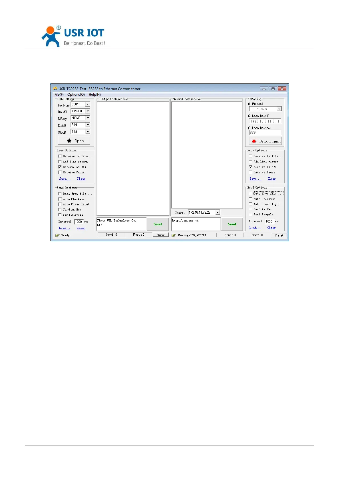Enable network Data from file checkbox
The image size is (340, 481).
coord(250,193)
